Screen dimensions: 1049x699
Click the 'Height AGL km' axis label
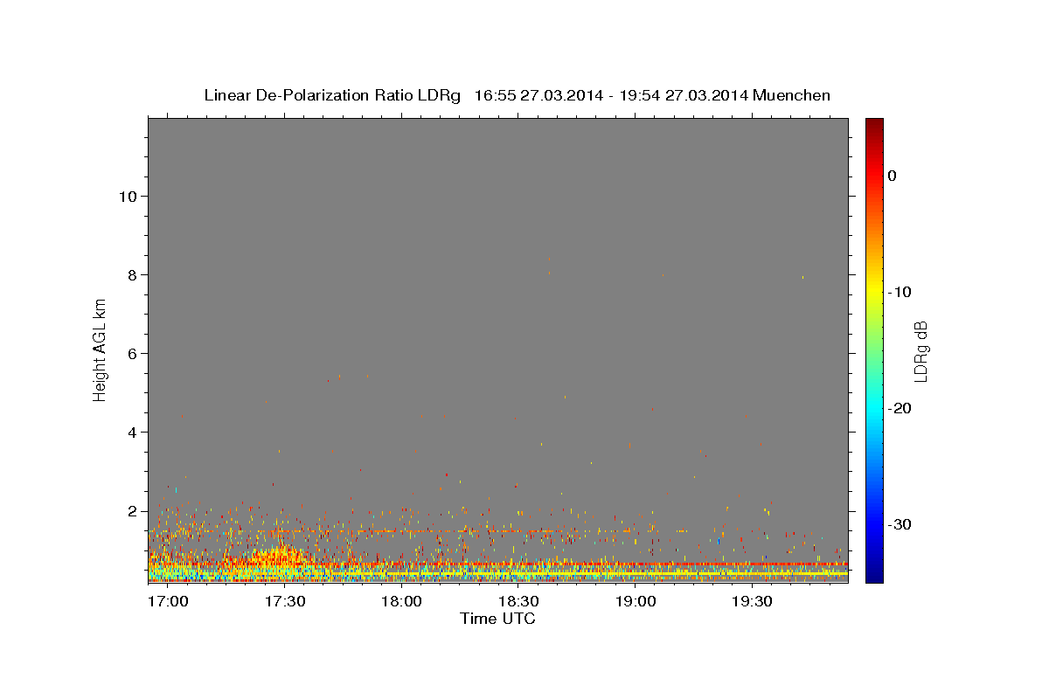pyautogui.click(x=100, y=350)
